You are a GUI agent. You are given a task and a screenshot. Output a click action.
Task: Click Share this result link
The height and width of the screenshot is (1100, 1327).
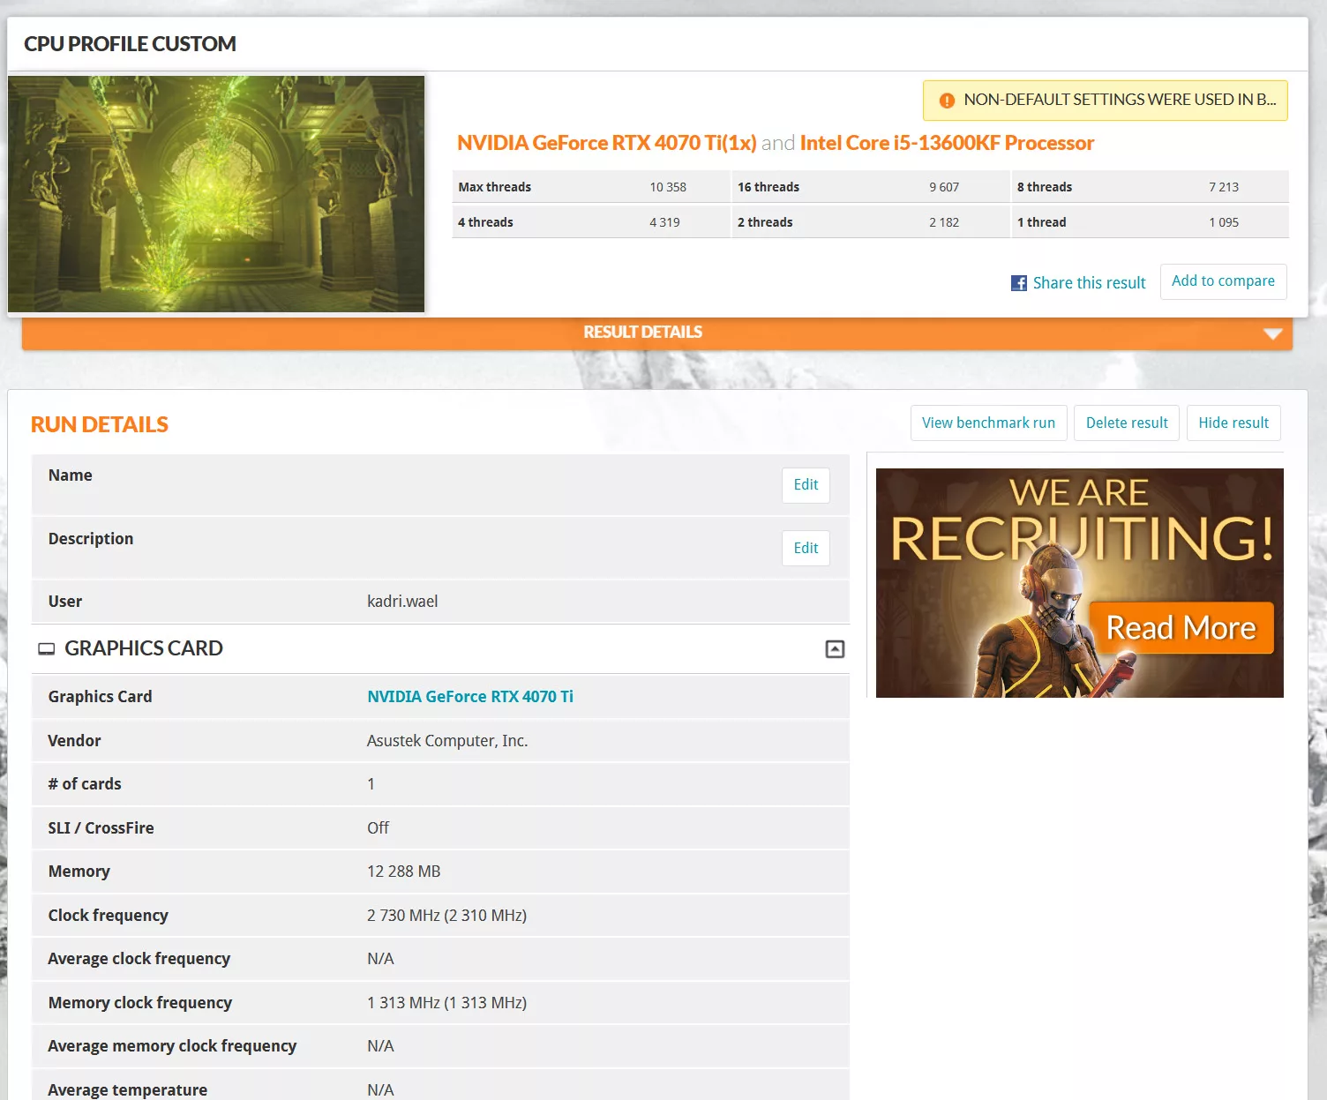point(1089,283)
